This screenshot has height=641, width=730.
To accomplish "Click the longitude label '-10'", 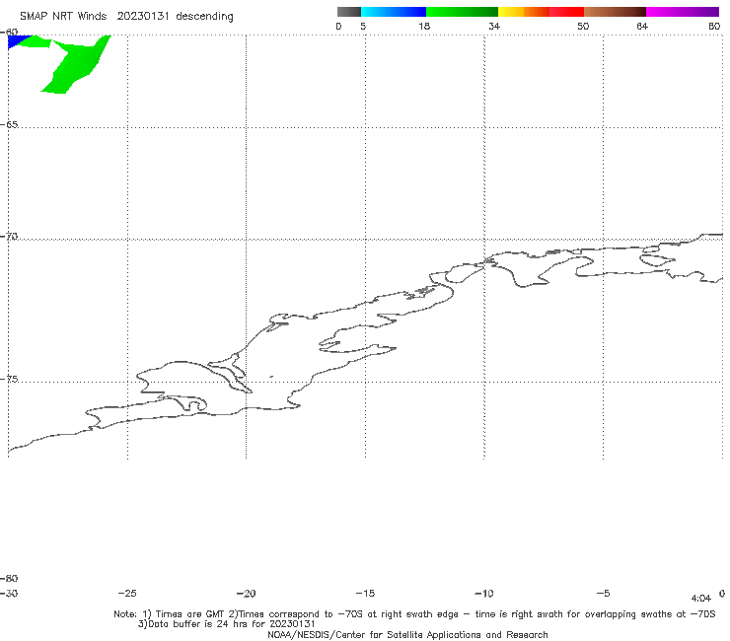I will click(483, 594).
